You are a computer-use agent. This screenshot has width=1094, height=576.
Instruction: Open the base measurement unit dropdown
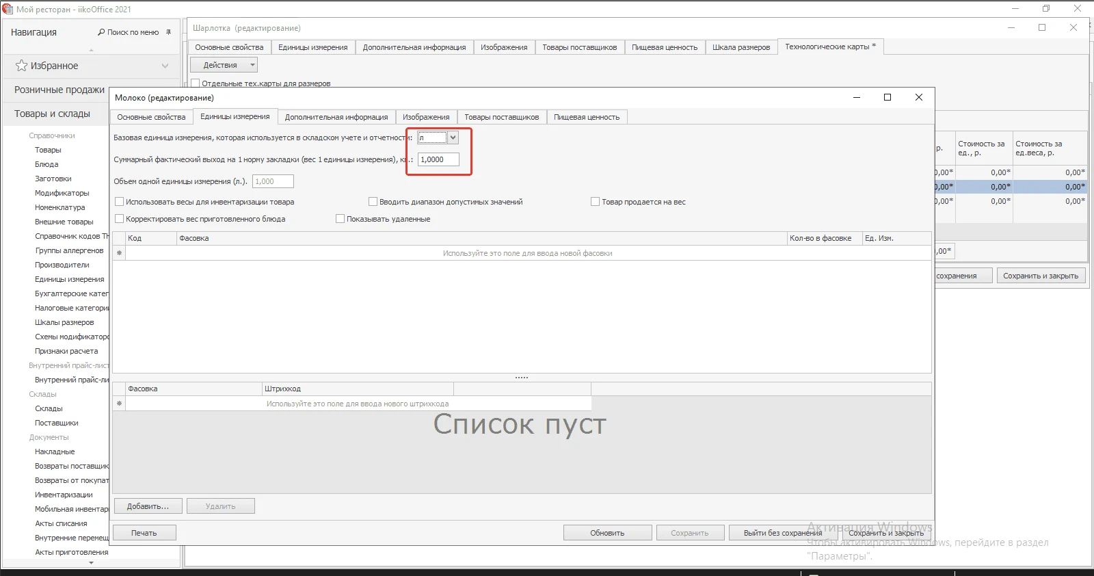pos(453,138)
